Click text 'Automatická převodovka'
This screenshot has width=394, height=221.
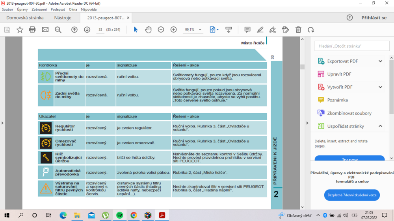(68, 172)
